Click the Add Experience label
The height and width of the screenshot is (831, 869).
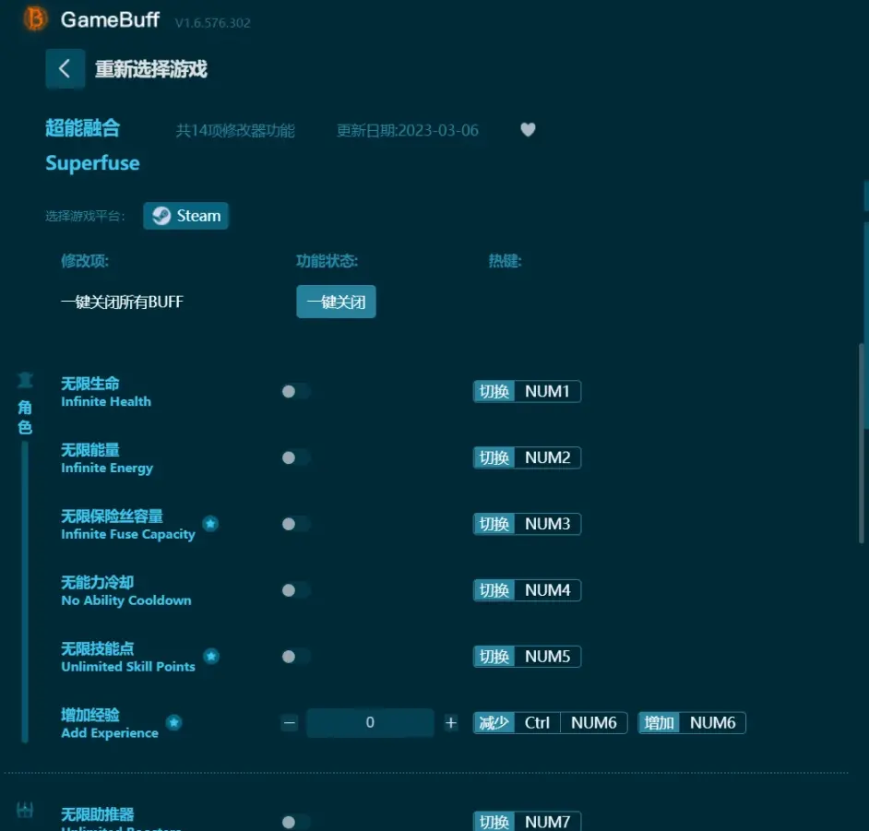(110, 733)
